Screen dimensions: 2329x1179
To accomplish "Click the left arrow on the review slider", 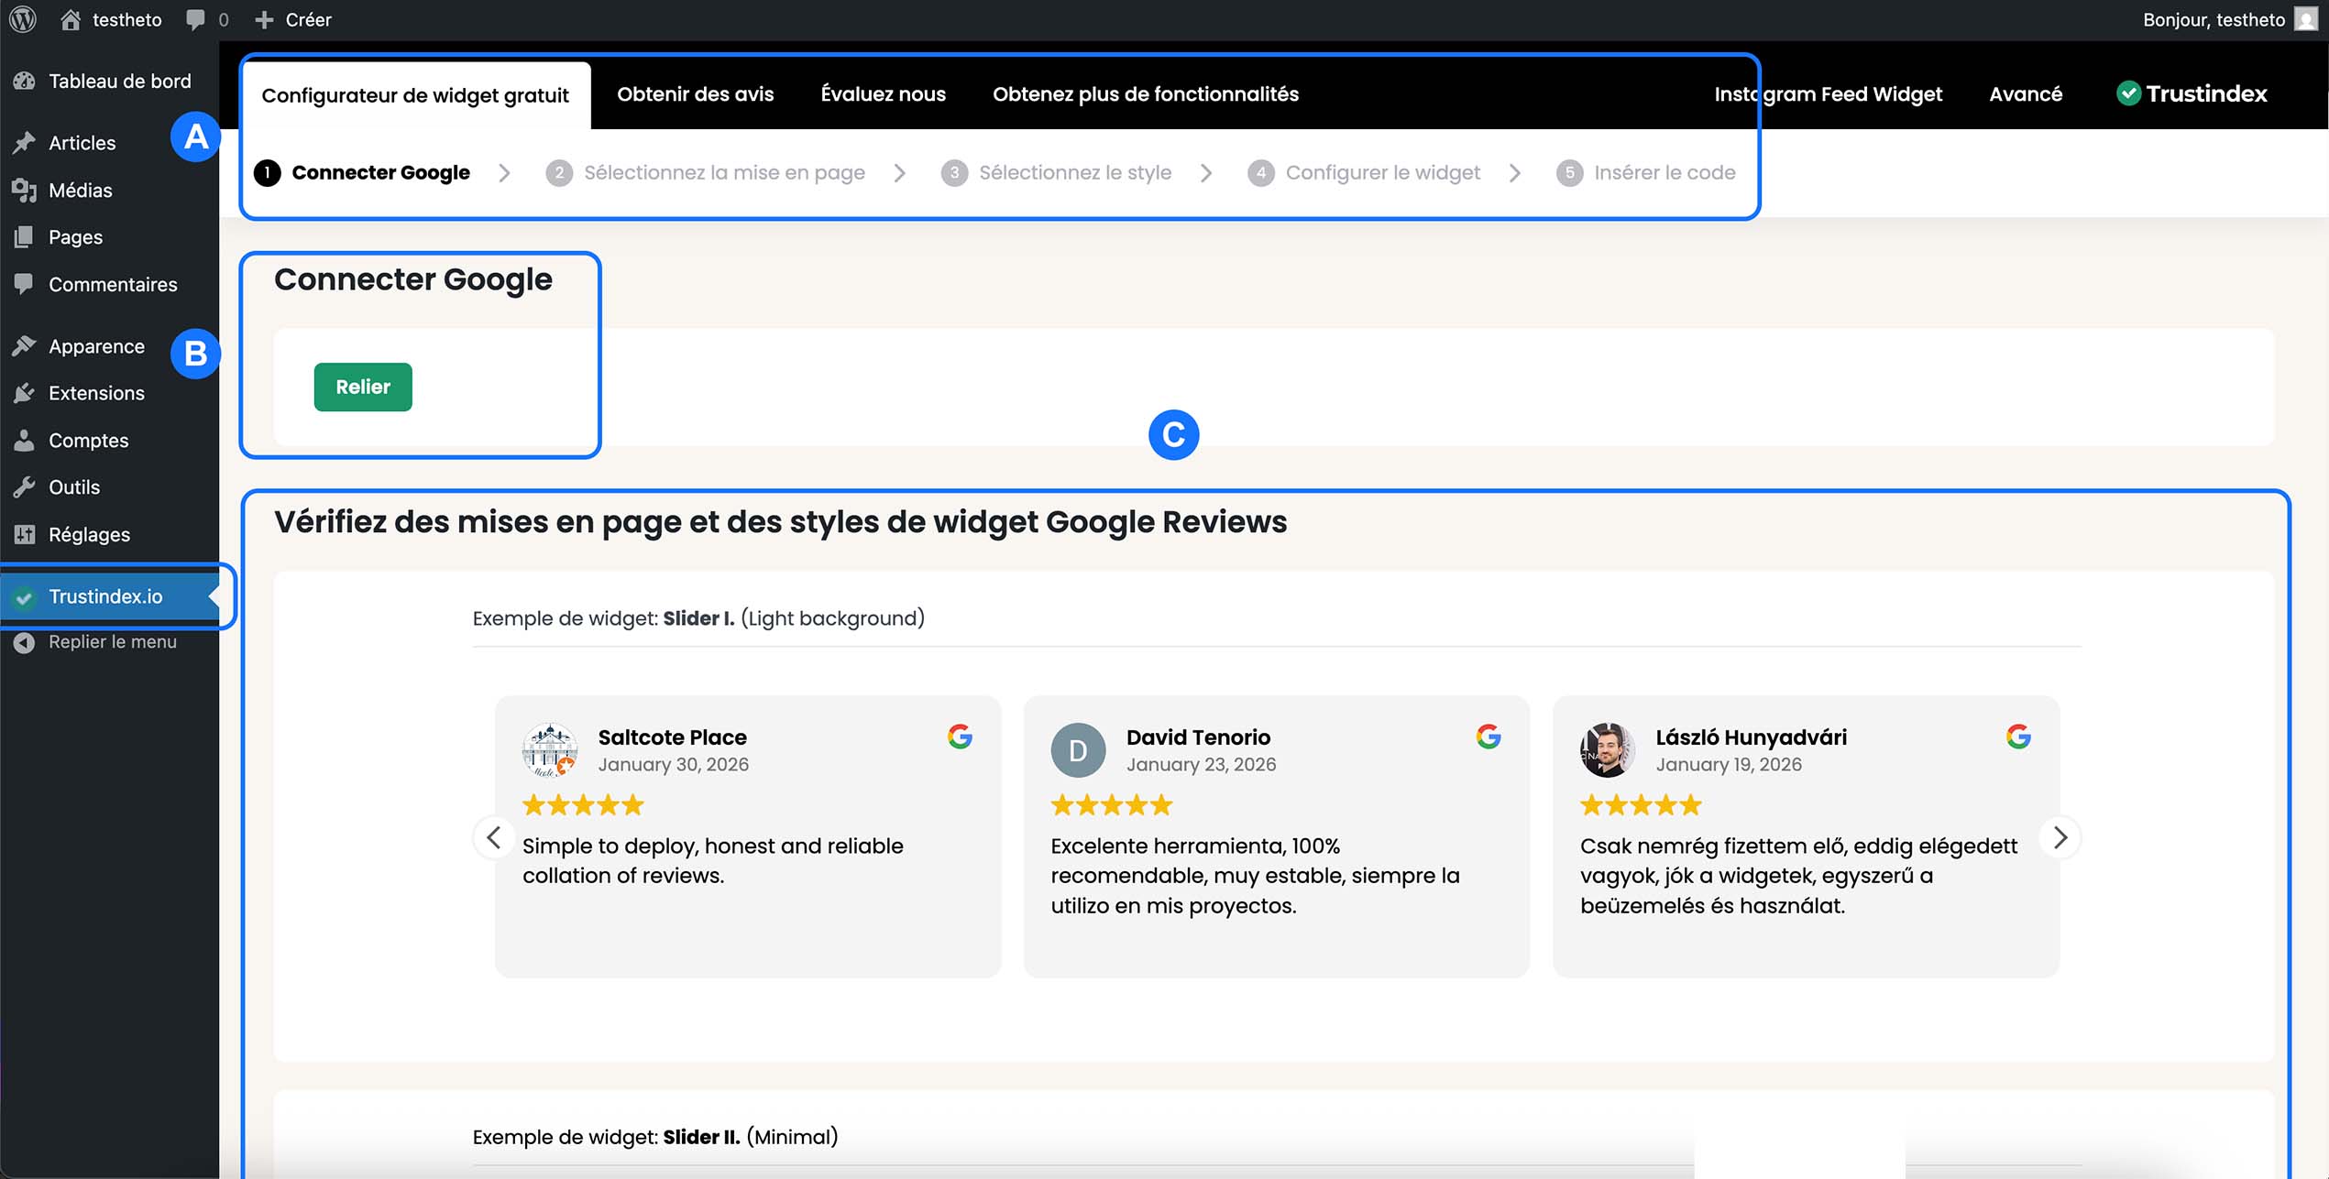I will (x=494, y=837).
